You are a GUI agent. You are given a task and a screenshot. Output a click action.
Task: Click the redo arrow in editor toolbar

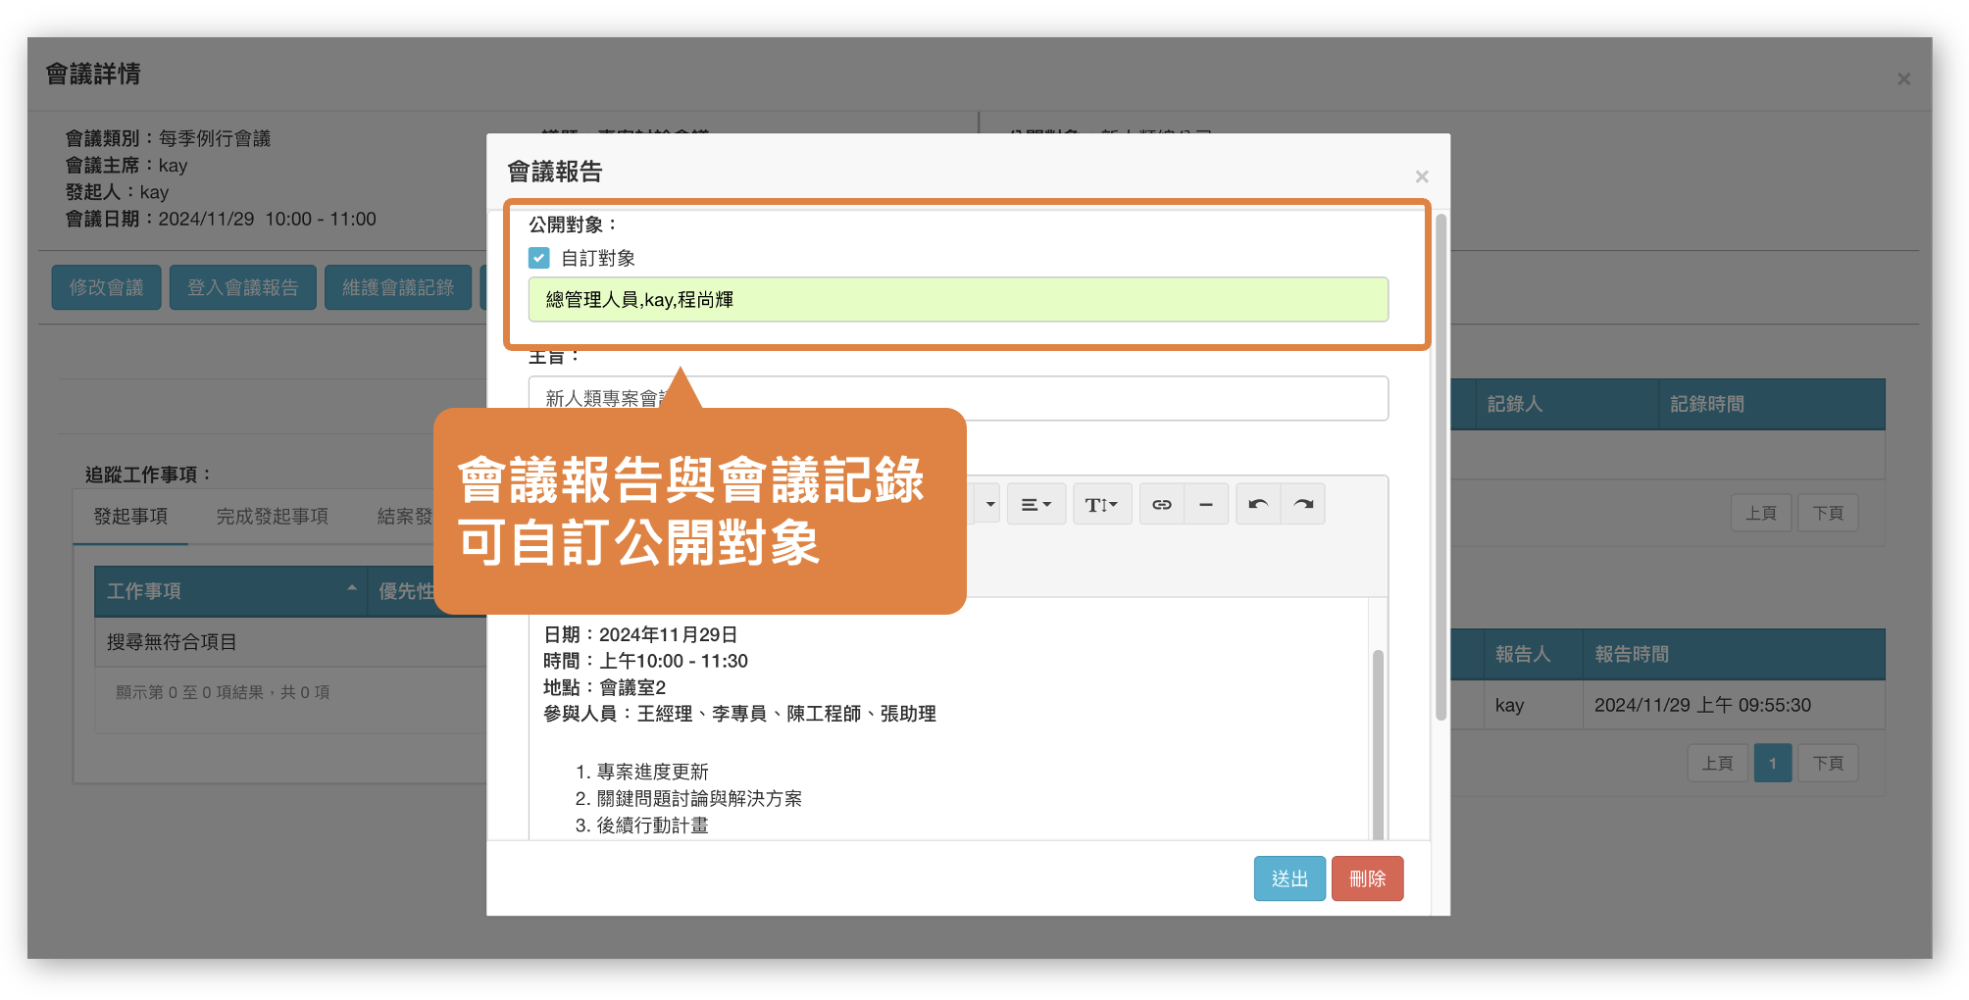coord(1303,505)
